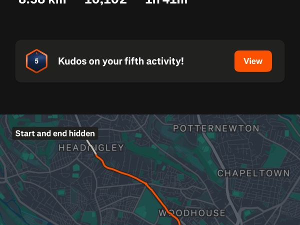Tap the 10,102 steps stat

click(105, 2)
